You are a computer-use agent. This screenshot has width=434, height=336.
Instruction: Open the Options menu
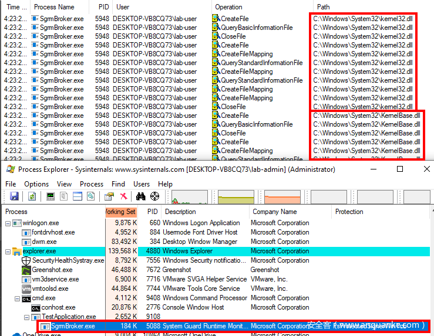[x=36, y=184]
